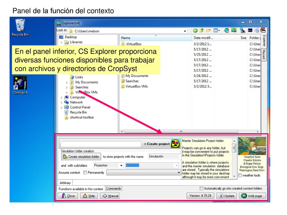This screenshot has height=215, width=287.
Task: Expand the Libraries tree node
Action: coord(62,42)
